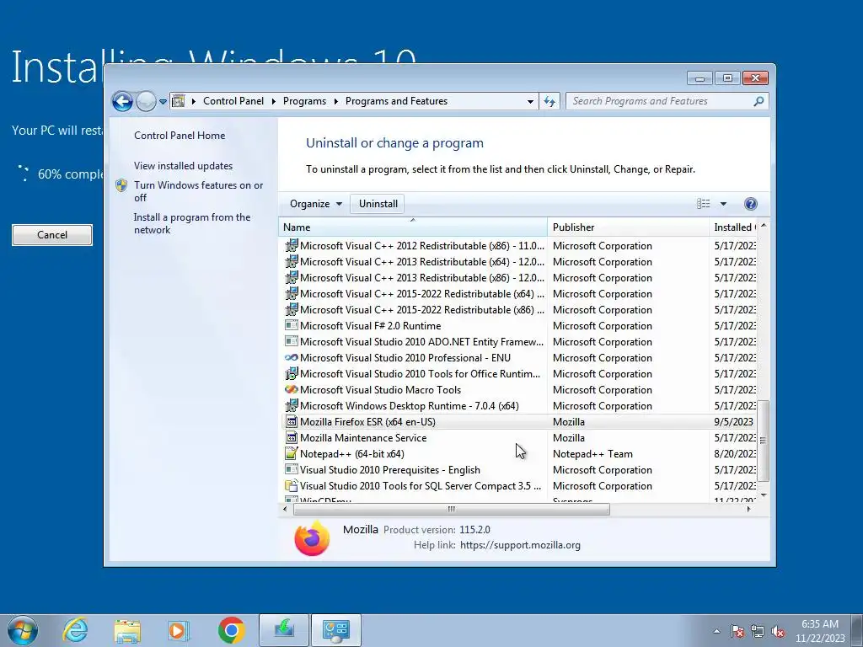Open Windows Media Player from taskbar
863x647 pixels.
[x=179, y=630]
